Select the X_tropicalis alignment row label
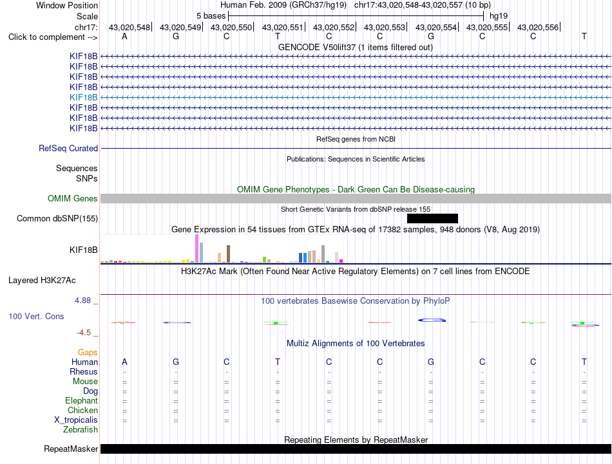612x464 pixels. click(76, 420)
